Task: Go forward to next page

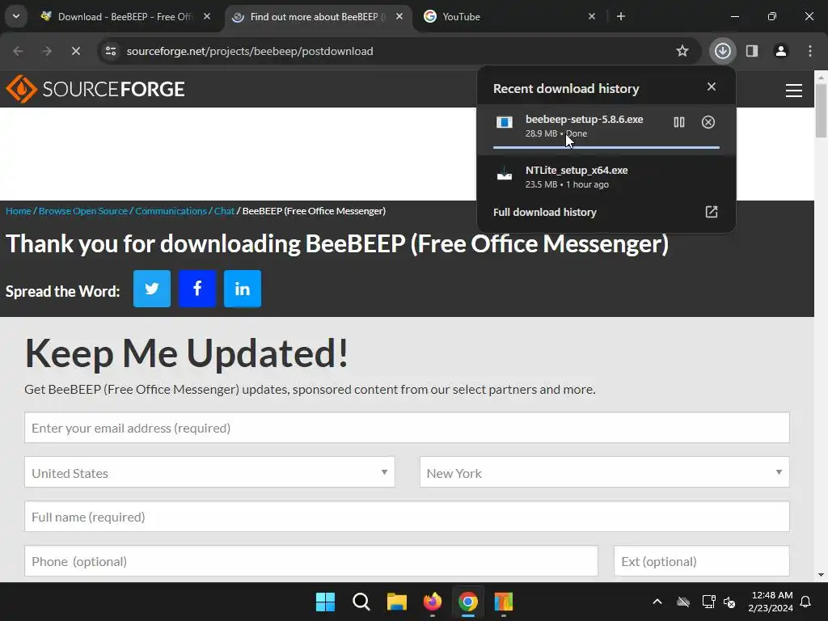Action: pos(47,51)
